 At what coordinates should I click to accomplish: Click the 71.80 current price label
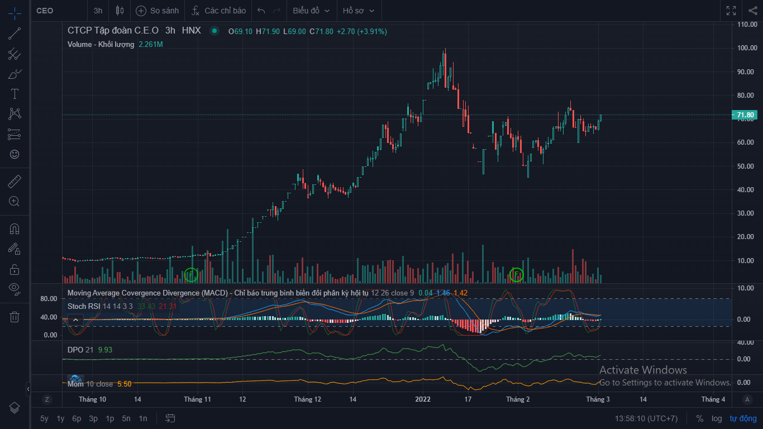tap(745, 115)
